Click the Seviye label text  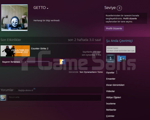click(110, 8)
